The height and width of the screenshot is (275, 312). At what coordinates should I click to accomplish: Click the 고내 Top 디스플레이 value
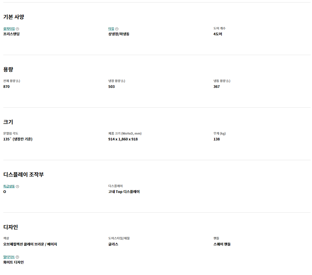pyautogui.click(x=124, y=192)
